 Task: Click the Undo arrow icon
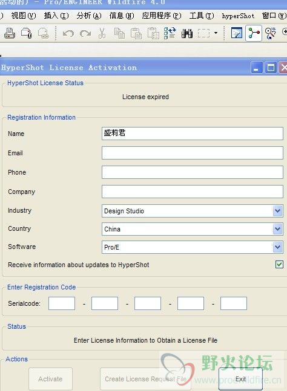point(68,33)
